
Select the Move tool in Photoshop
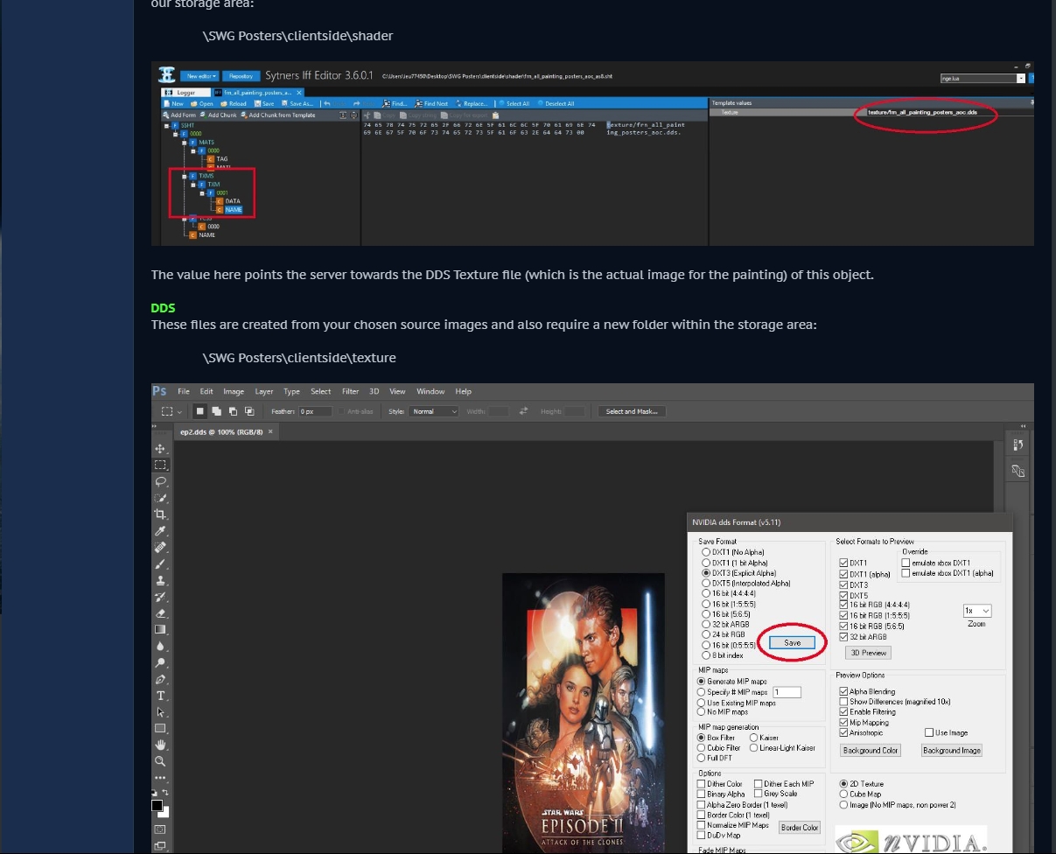tap(161, 449)
